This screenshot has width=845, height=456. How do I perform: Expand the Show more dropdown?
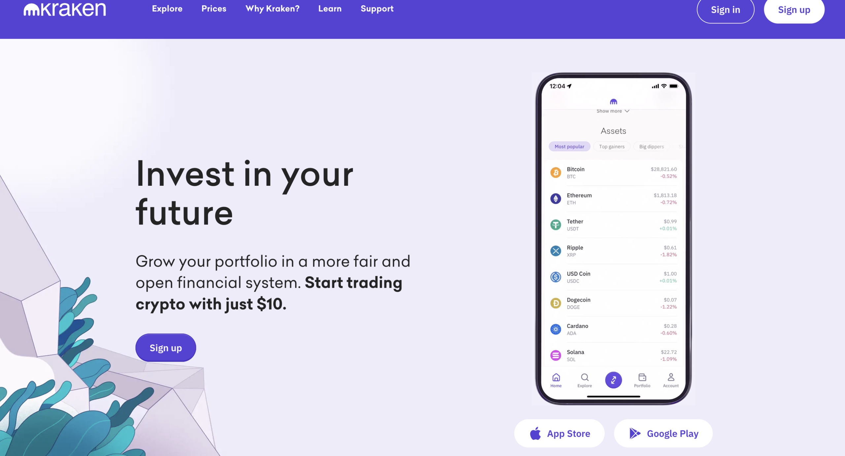pos(613,111)
